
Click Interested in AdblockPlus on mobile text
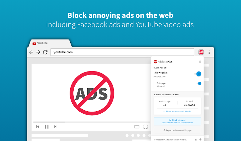click(170, 140)
